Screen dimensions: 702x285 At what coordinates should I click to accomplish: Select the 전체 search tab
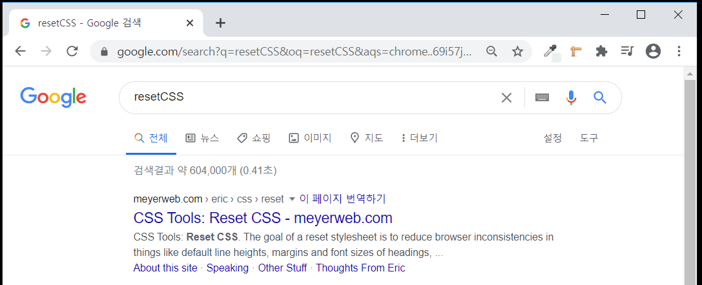(151, 138)
